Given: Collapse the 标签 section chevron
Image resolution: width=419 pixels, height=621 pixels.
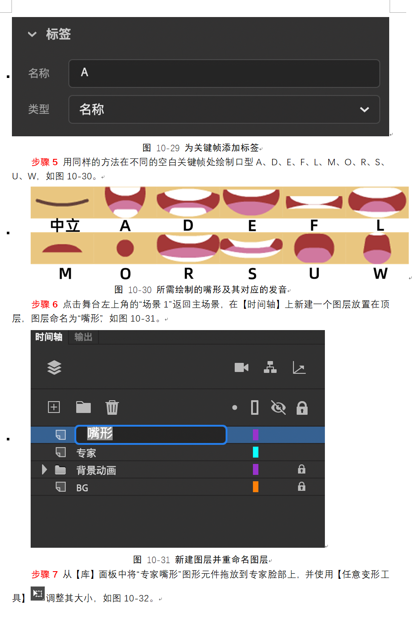Looking at the screenshot, I should coord(32,34).
